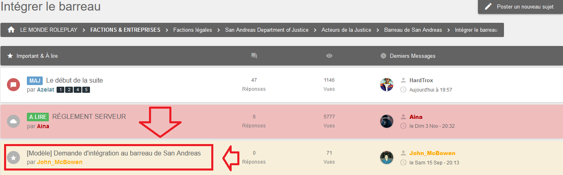
Task: Click the cloud icon beside RÈGLEMENT SERVEUR
Action: (x=13, y=121)
